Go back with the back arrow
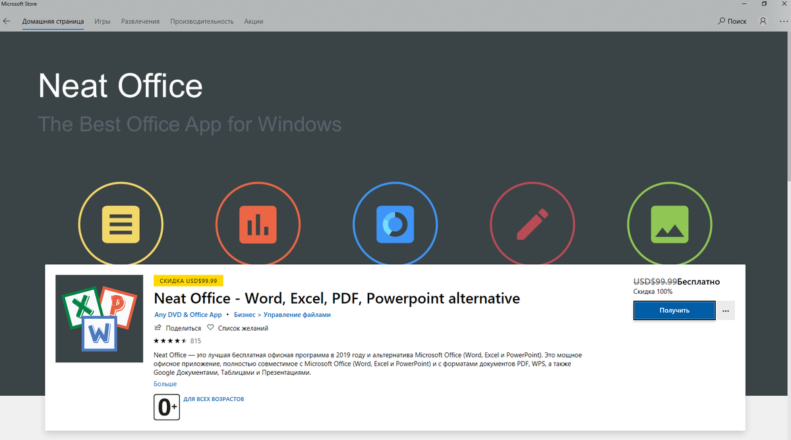 coord(7,21)
